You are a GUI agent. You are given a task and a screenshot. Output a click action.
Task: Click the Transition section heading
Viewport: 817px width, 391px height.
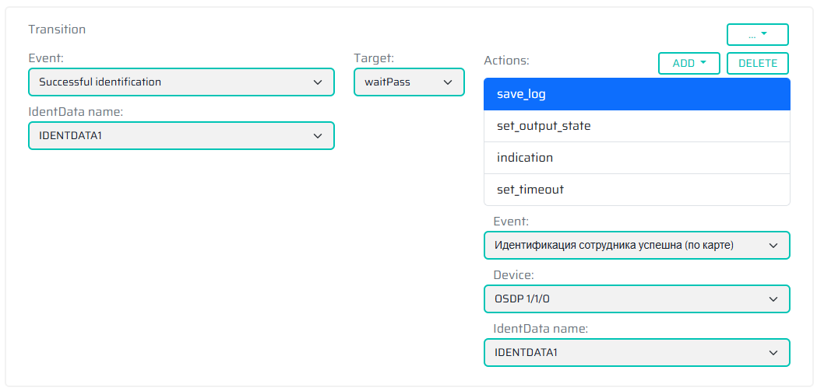coord(57,30)
